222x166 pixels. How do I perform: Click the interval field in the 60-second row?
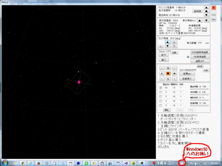tap(174, 88)
